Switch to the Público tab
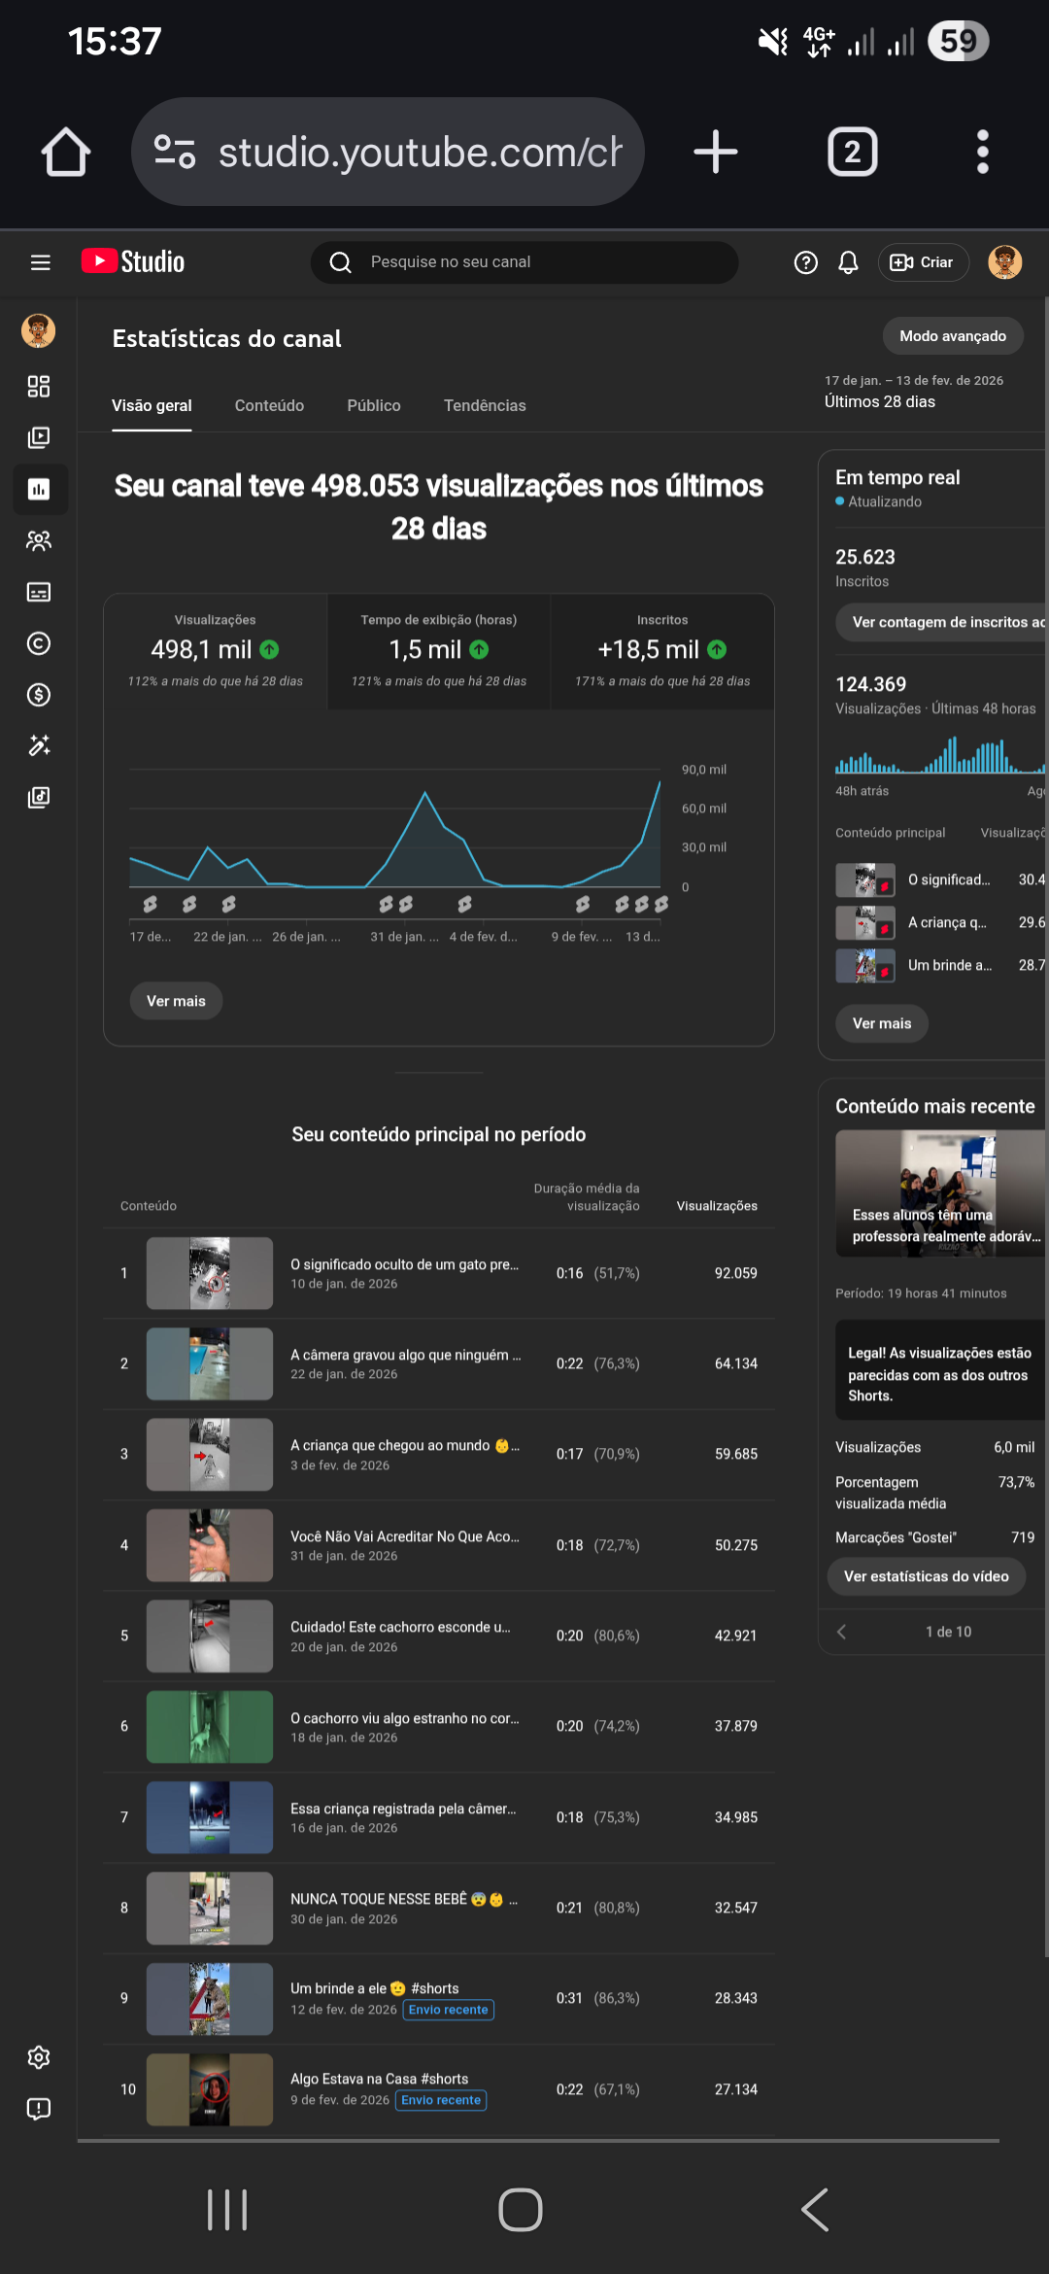Viewport: 1049px width, 2274px height. point(374,406)
